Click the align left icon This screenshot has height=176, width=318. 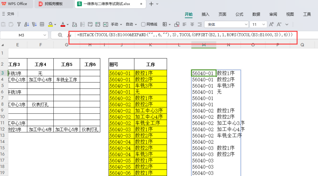(x=184, y=24)
